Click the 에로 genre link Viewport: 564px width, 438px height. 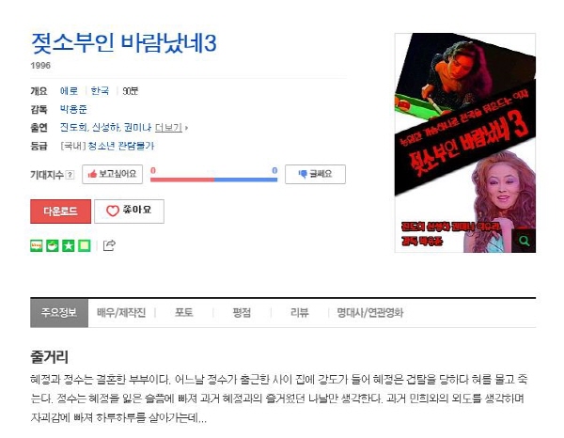tap(69, 90)
